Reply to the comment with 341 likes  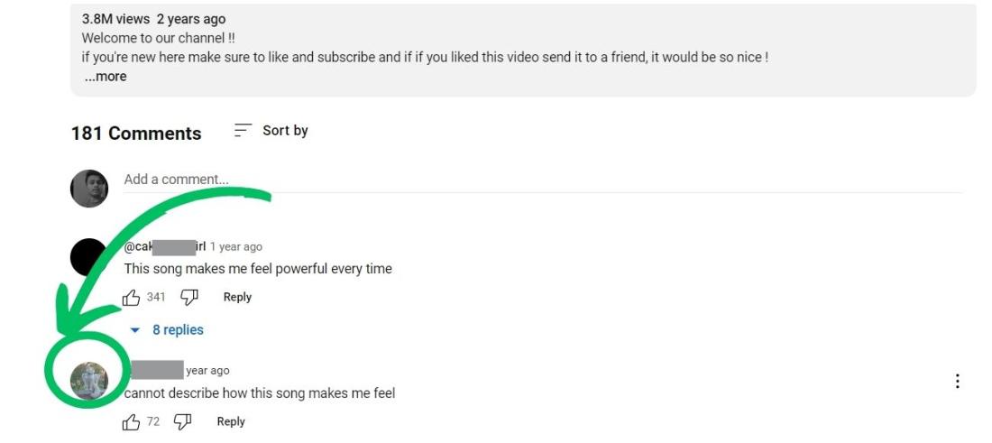(x=237, y=298)
